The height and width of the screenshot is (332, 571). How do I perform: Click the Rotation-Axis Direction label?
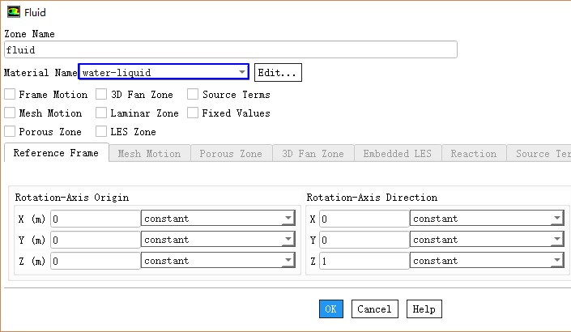[372, 198]
